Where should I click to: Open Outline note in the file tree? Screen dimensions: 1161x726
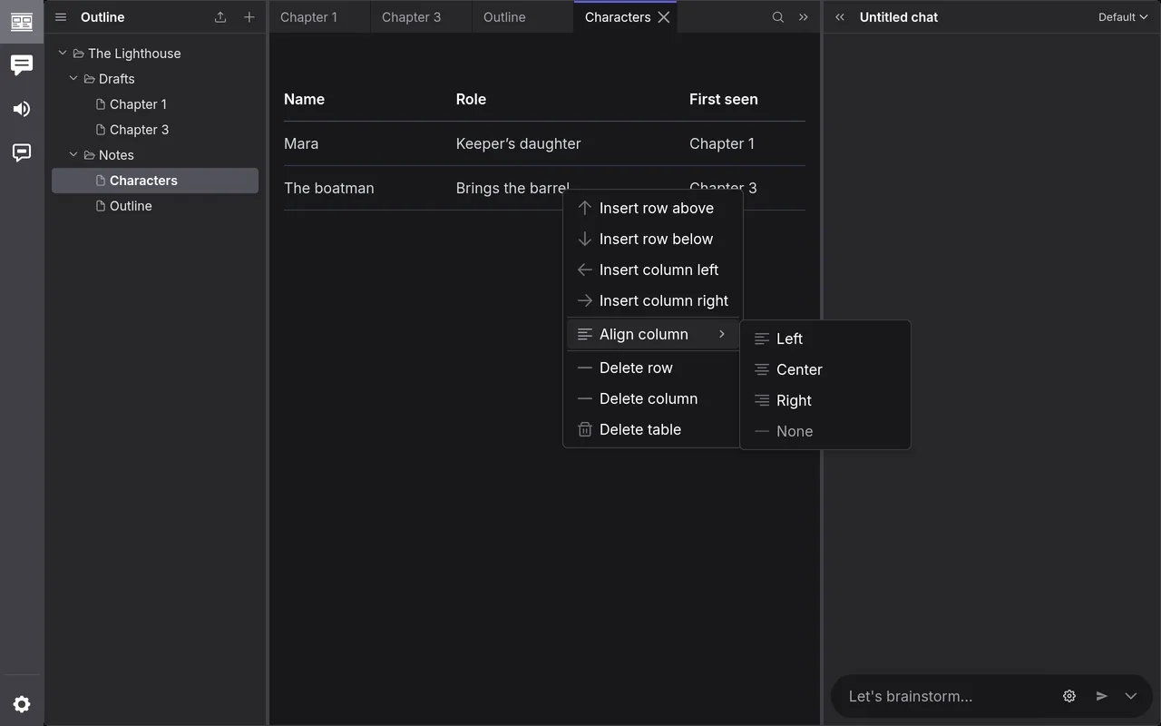(x=155, y=206)
